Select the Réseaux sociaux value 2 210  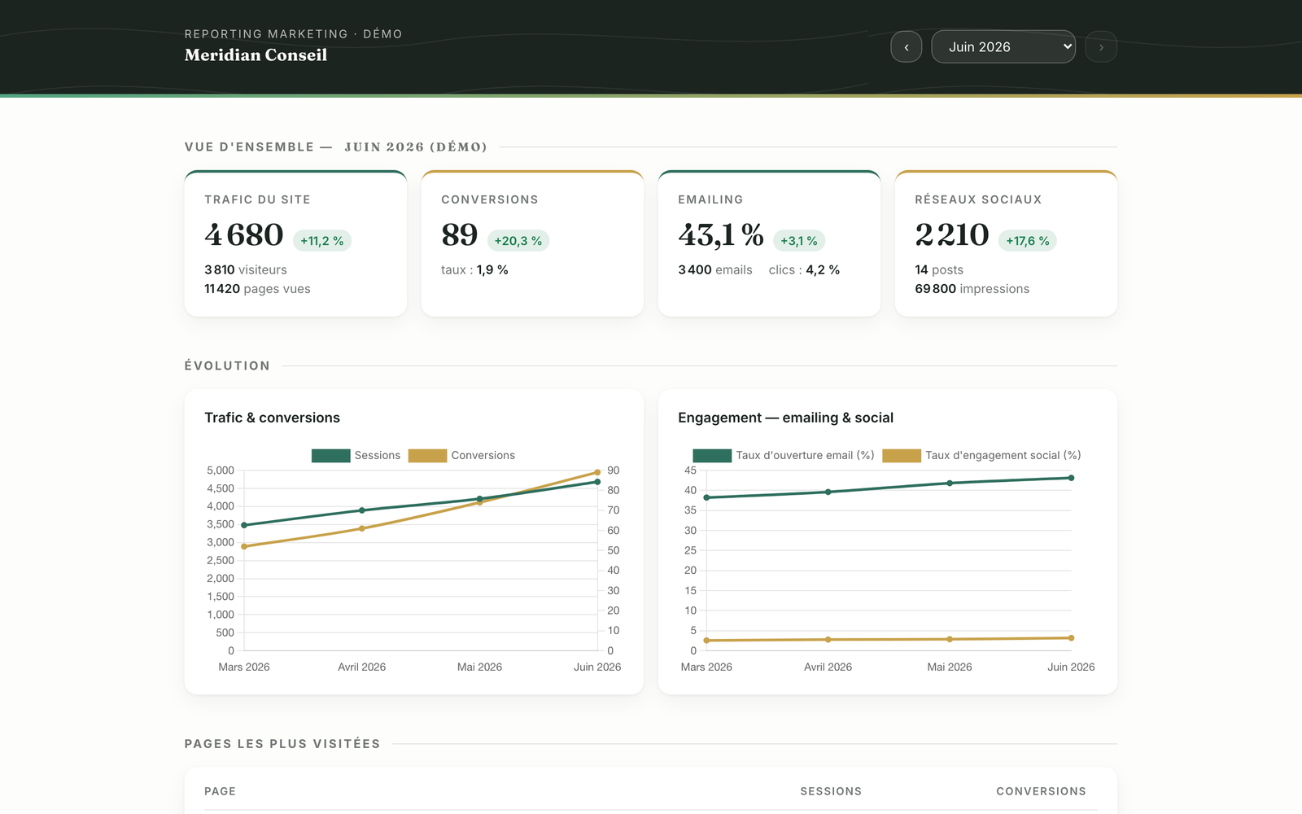click(x=952, y=235)
